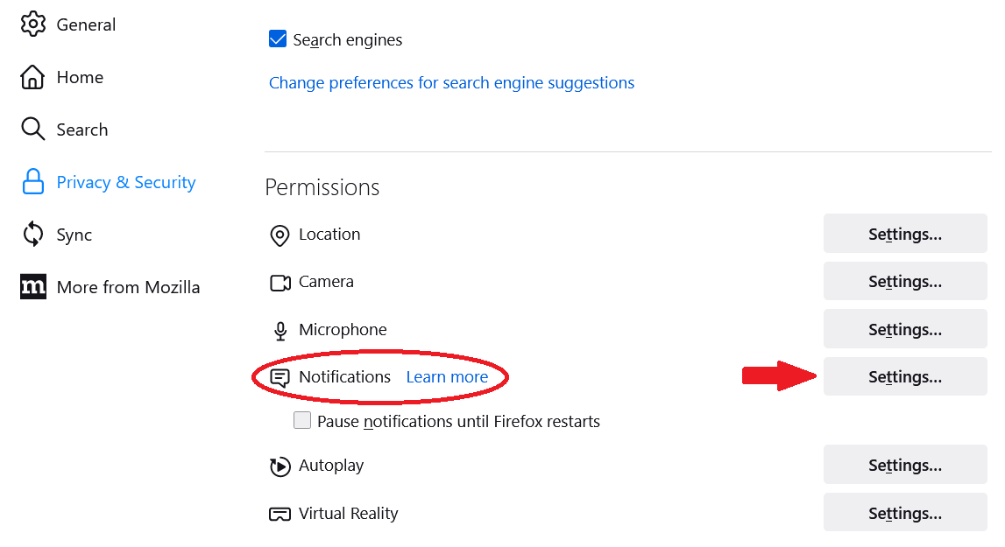The image size is (1005, 547).
Task: Uncheck the Search engines checkbox
Action: [278, 39]
